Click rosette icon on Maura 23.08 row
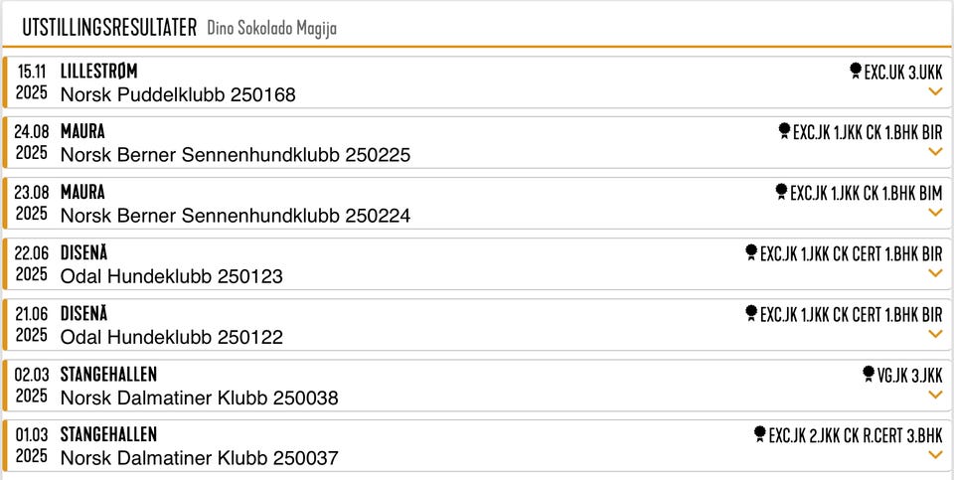 781,192
